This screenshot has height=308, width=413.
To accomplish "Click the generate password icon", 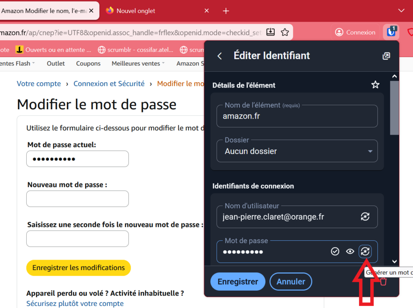I will 365,252.
